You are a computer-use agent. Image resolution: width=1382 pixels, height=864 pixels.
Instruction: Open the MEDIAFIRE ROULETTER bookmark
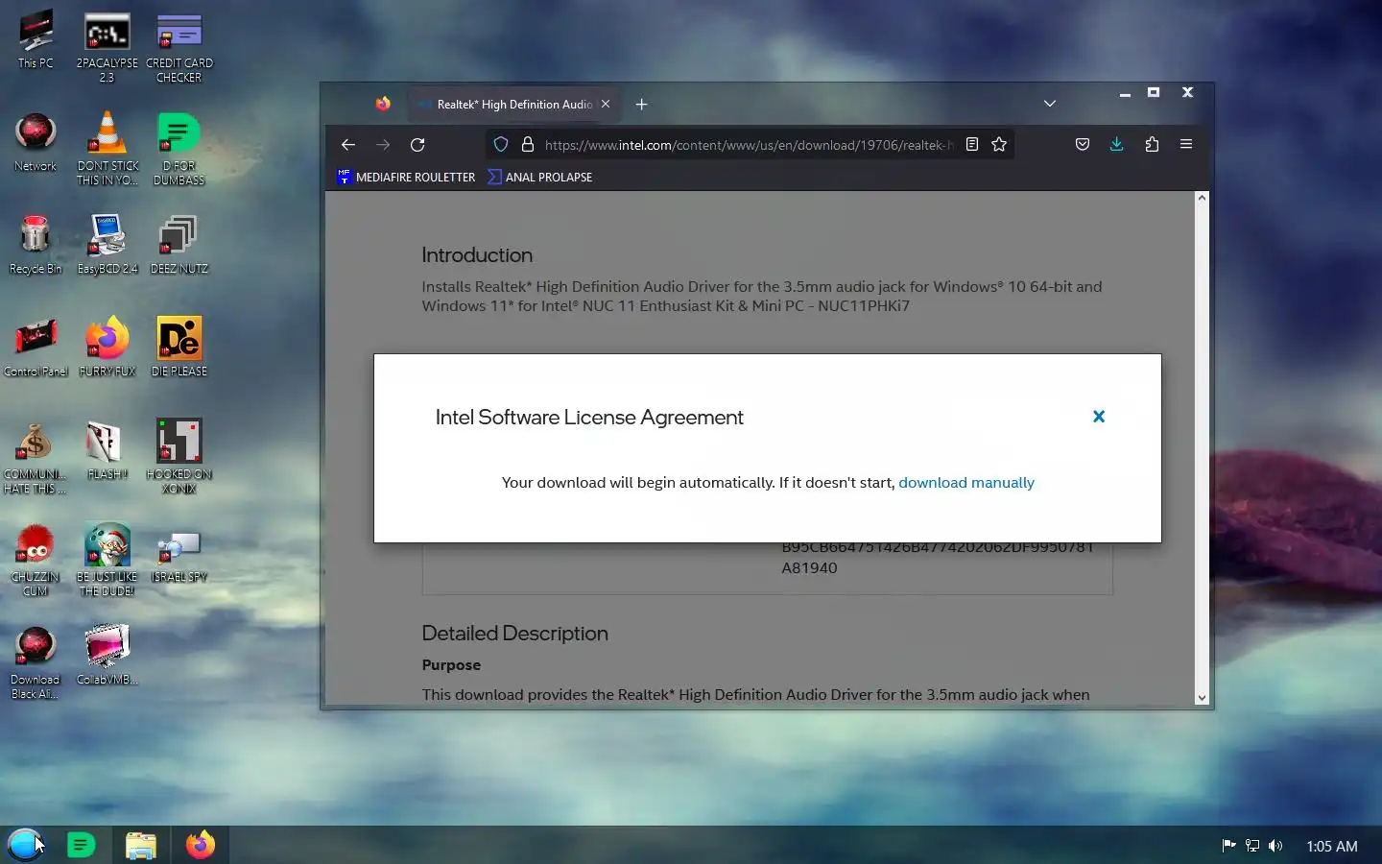406,177
